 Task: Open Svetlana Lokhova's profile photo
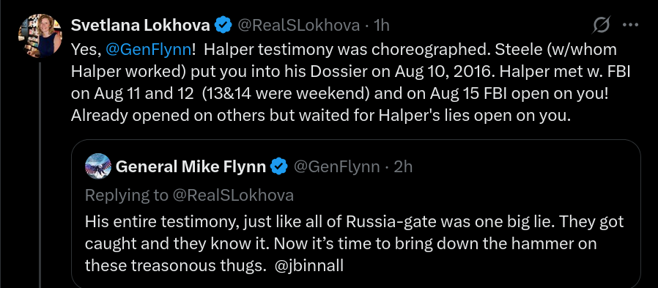click(40, 36)
